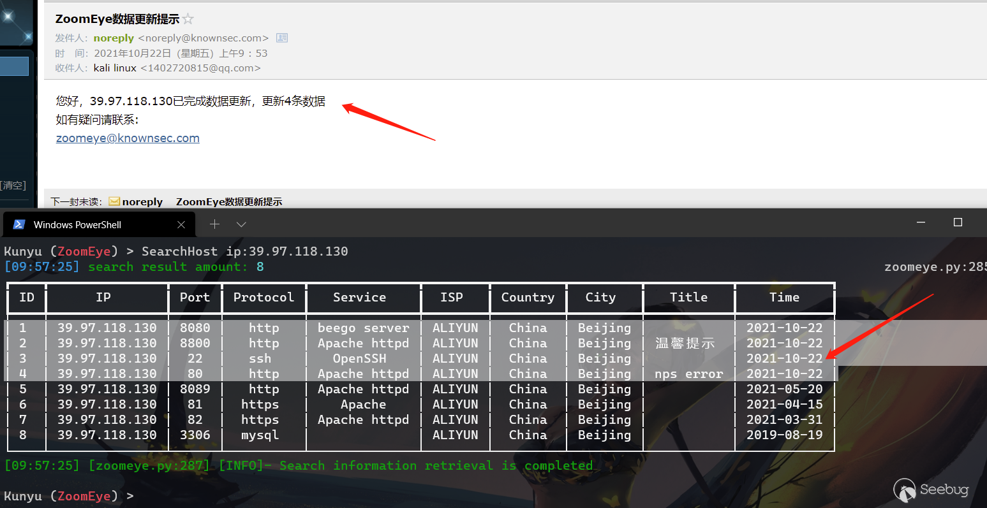The image size is (987, 508).
Task: Click port 8089 in the table
Action: [195, 389]
